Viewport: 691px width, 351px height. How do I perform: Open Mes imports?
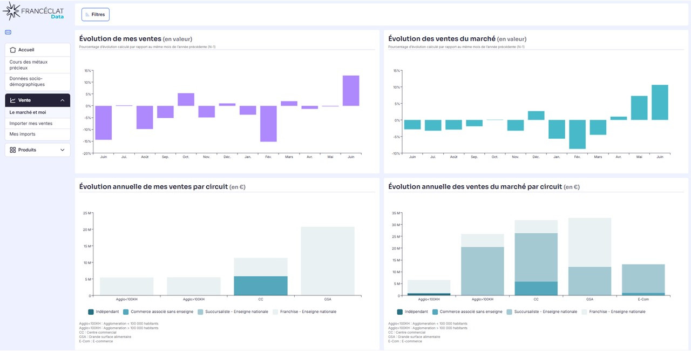click(38, 134)
